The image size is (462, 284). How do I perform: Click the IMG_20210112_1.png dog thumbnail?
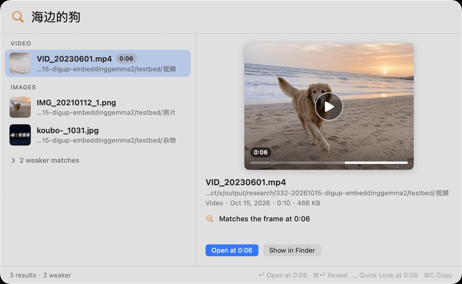[20, 107]
